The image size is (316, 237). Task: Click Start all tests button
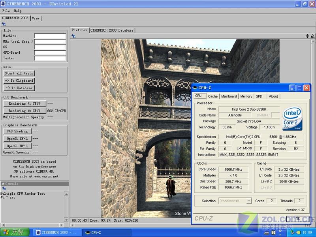(x=19, y=73)
